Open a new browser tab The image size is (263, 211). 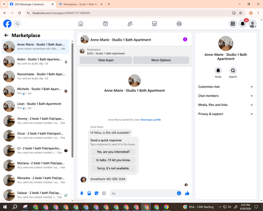[x=109, y=4]
